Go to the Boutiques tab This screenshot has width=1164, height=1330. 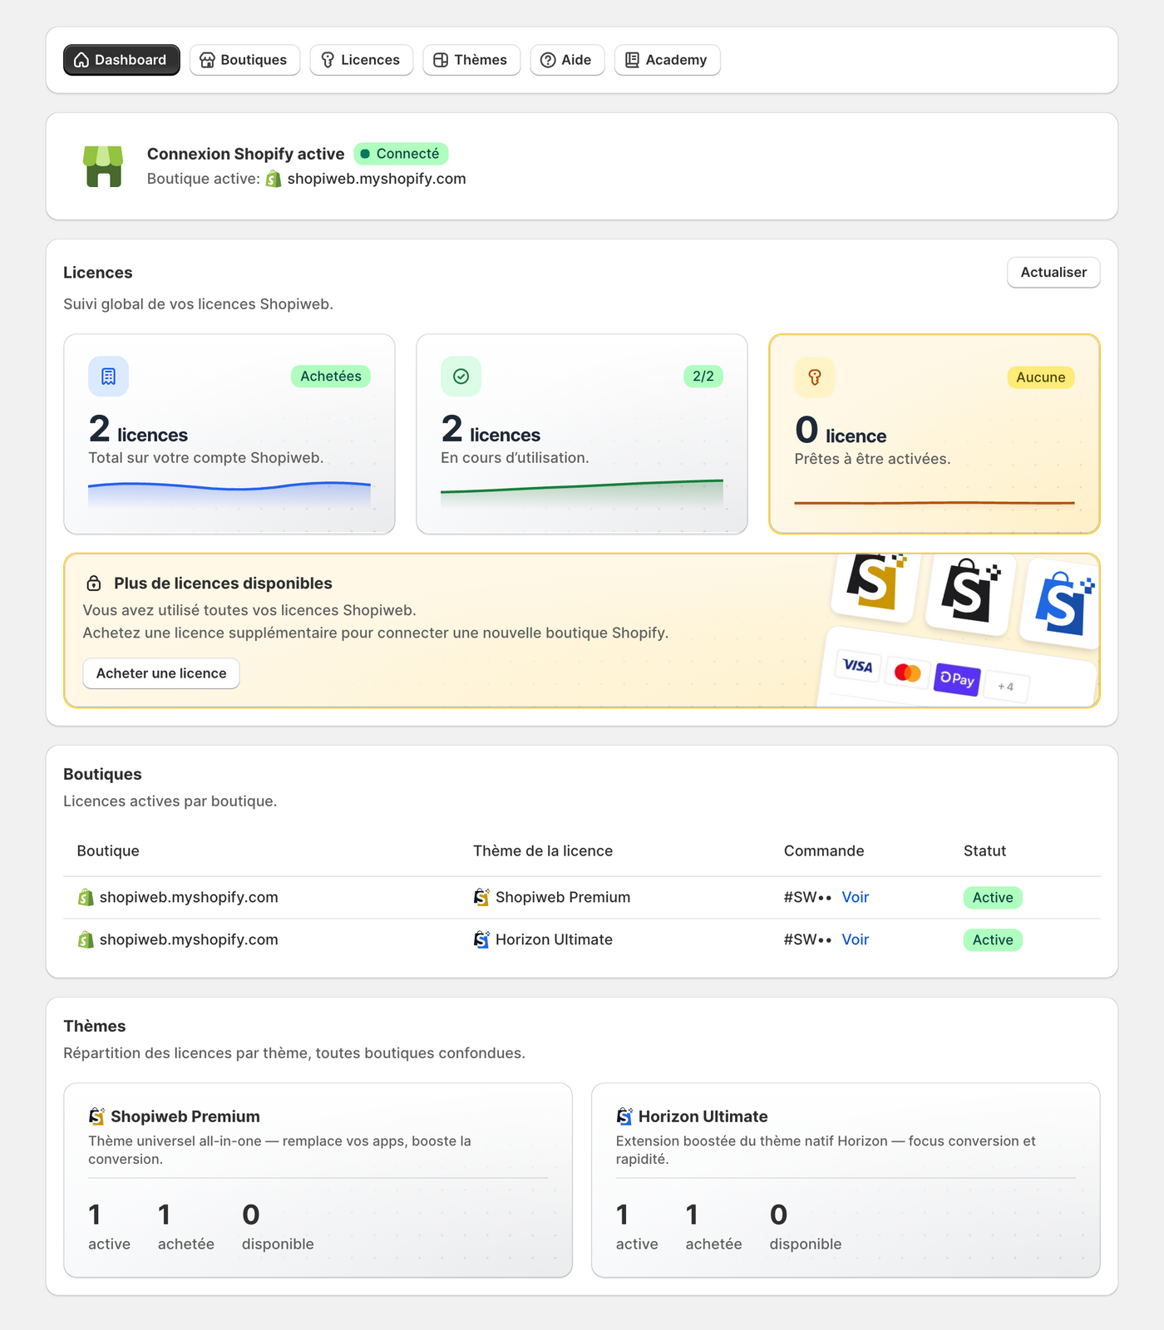coord(244,60)
